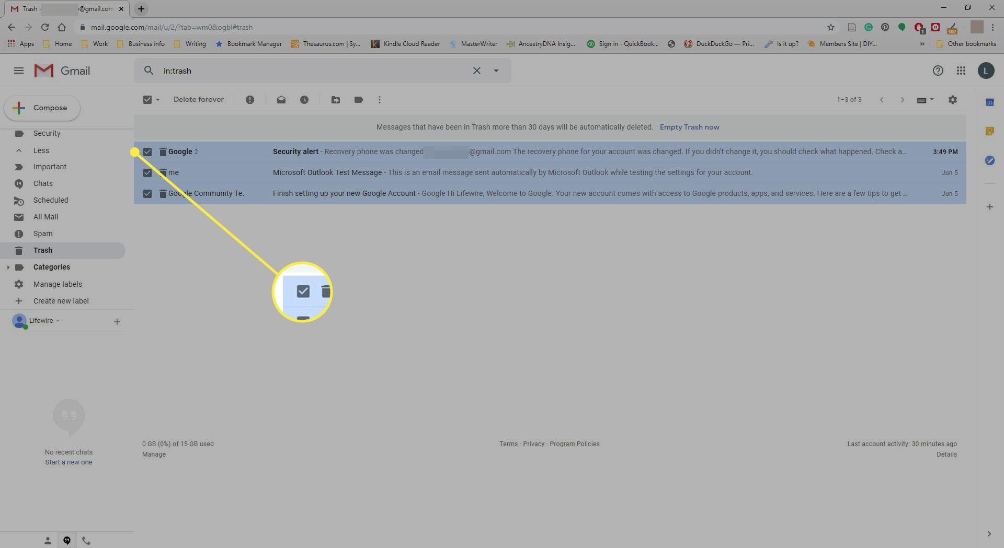Click the Labels tag icon in toolbar
1004x548 pixels.
359,100
